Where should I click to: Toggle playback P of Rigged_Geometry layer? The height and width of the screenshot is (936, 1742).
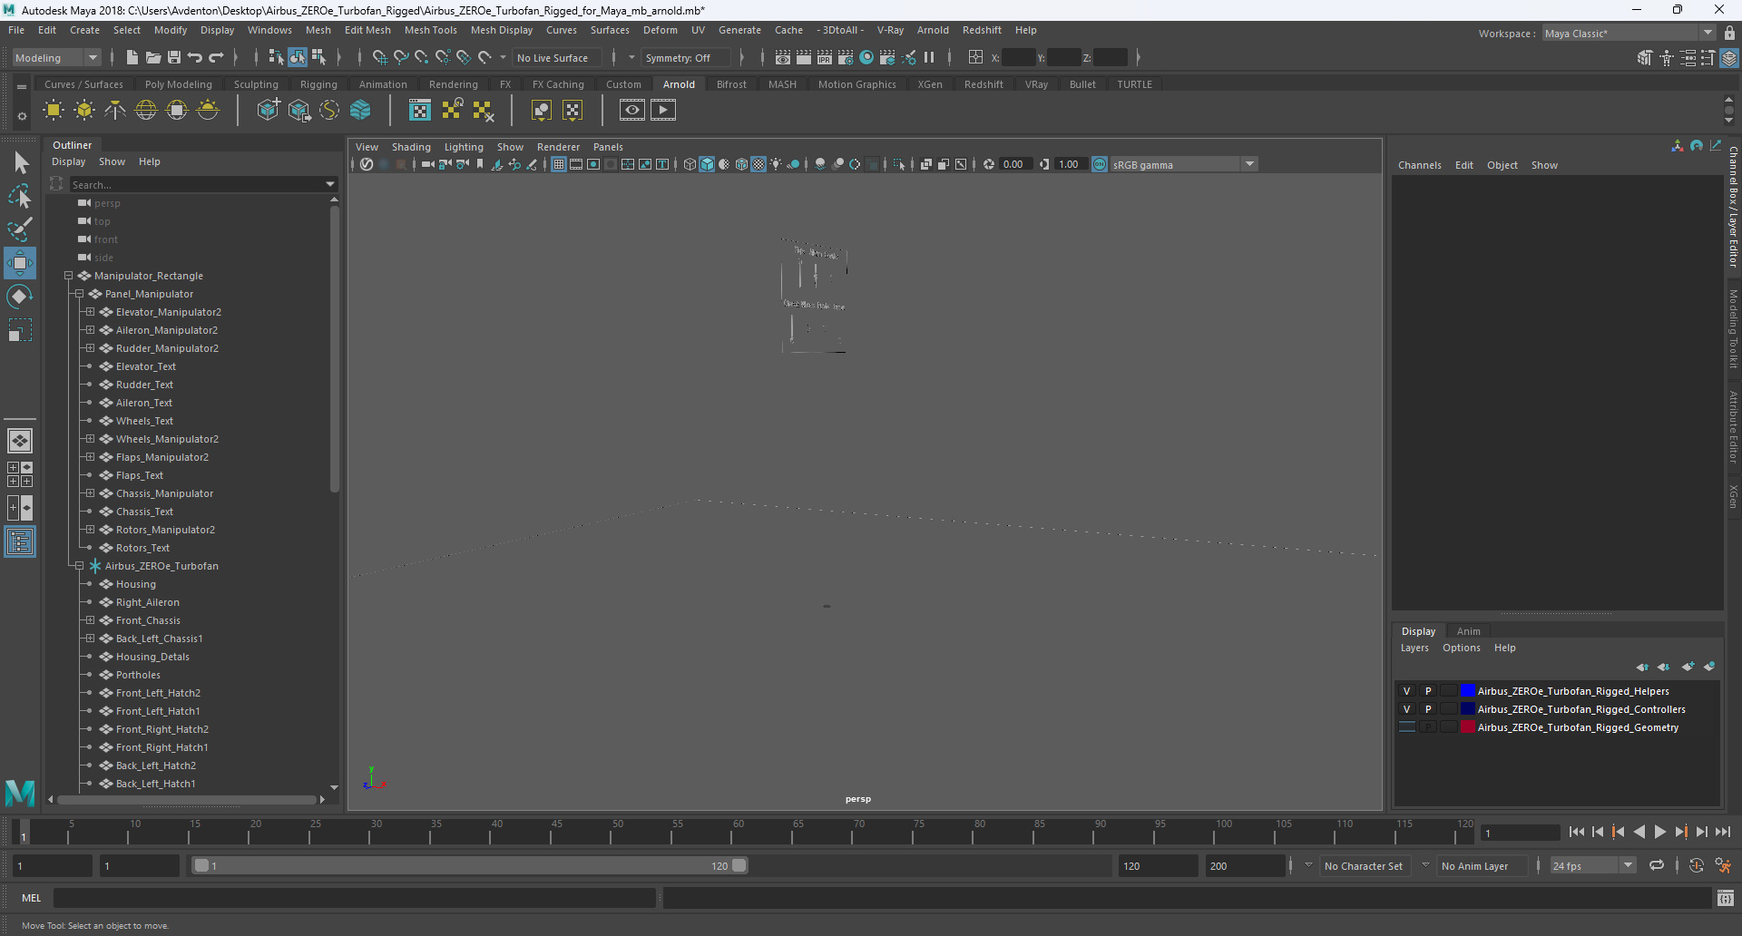1428,727
